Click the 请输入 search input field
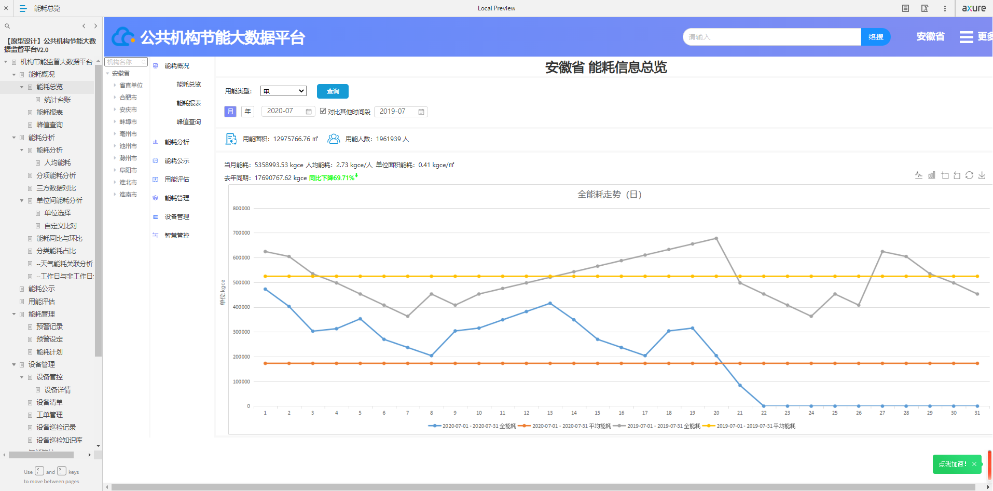 772,37
